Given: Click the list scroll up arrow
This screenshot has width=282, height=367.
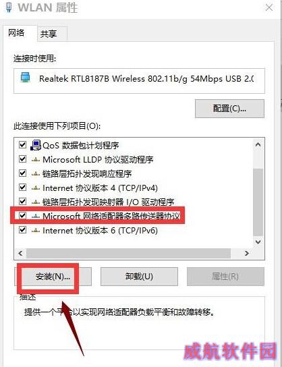Looking at the screenshot, I should [258, 144].
